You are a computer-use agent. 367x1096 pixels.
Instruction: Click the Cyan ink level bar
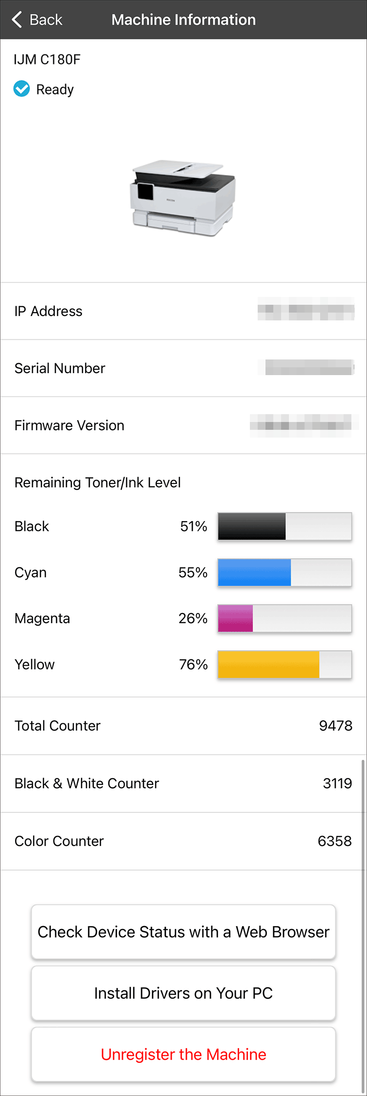[285, 572]
